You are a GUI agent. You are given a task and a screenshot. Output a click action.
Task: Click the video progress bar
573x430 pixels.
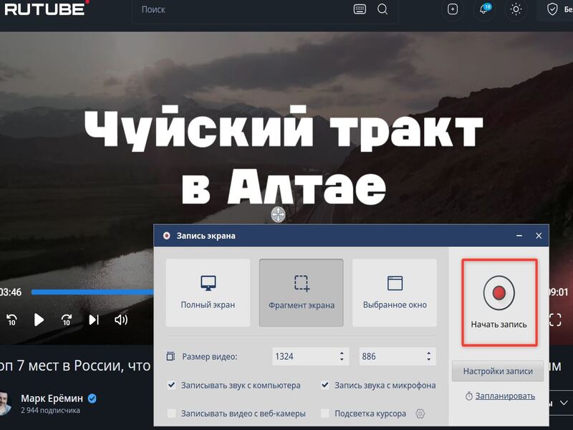click(x=93, y=292)
